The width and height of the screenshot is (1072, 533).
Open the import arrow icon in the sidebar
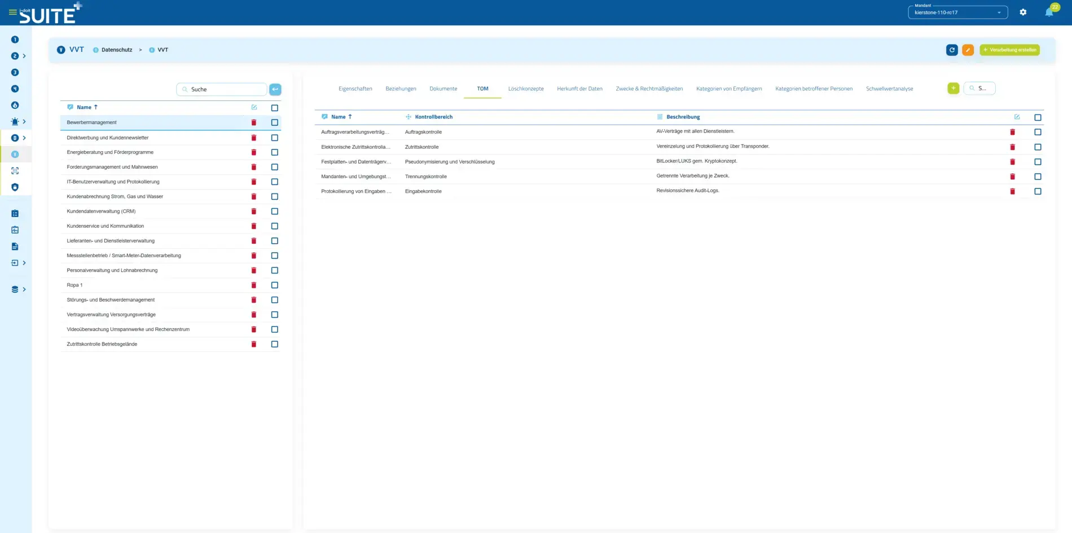point(15,263)
